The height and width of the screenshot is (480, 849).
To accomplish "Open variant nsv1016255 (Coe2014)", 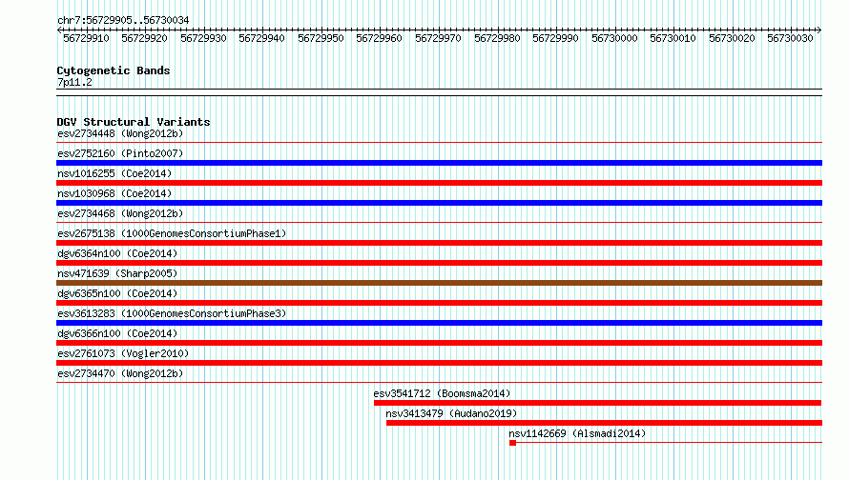I will [114, 173].
